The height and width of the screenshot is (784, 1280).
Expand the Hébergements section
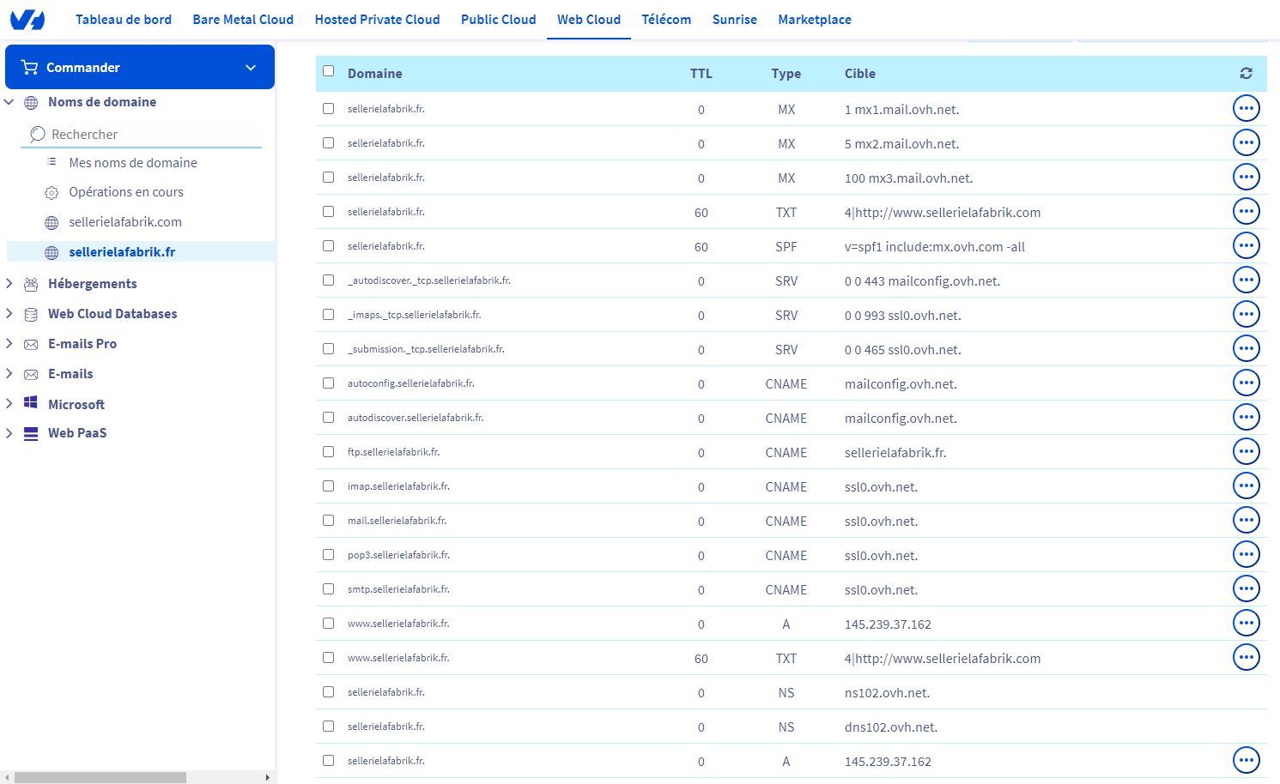(x=9, y=284)
